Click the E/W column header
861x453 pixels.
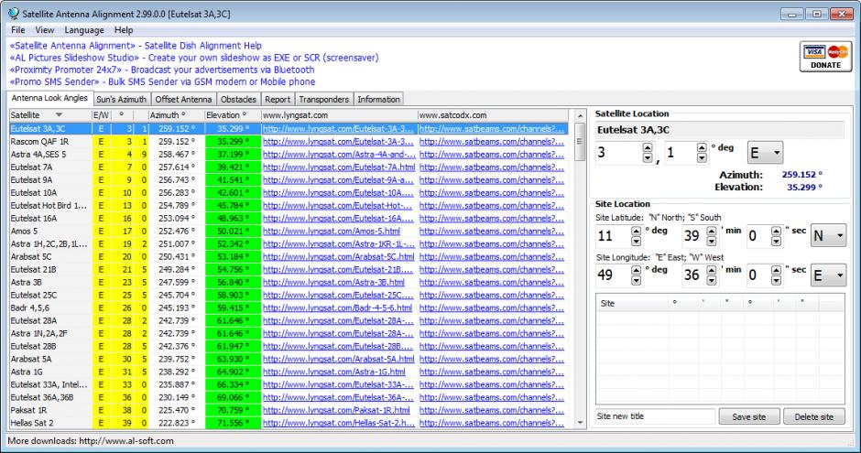pos(101,115)
